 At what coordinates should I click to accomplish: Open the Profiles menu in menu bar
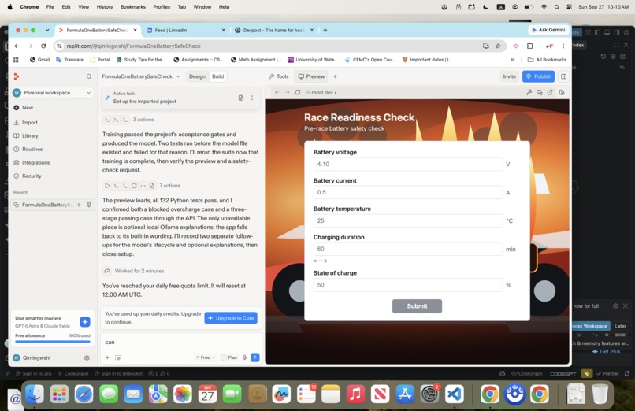tap(162, 7)
